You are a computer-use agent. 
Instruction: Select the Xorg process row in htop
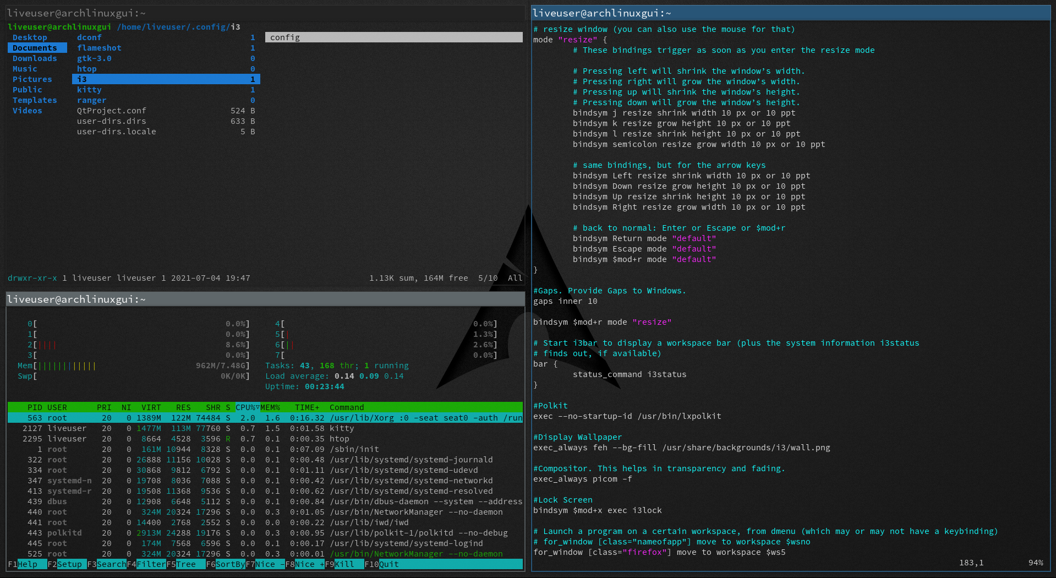[x=265, y=418]
